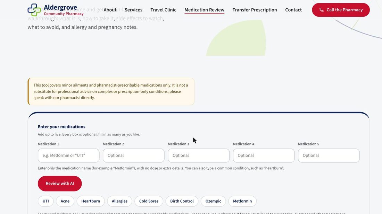Click the minor ailments disclaimer notice
This screenshot has height=214, width=382.
click(111, 91)
